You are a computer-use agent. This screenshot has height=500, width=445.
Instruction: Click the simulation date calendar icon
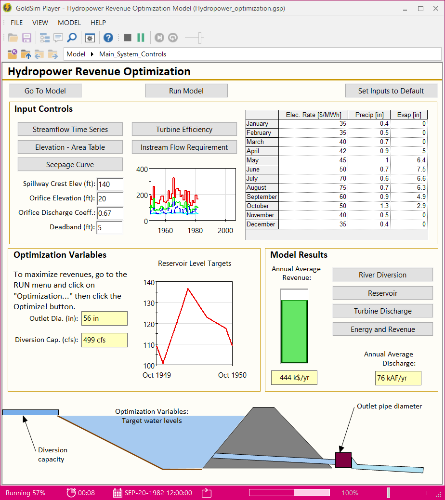118,493
